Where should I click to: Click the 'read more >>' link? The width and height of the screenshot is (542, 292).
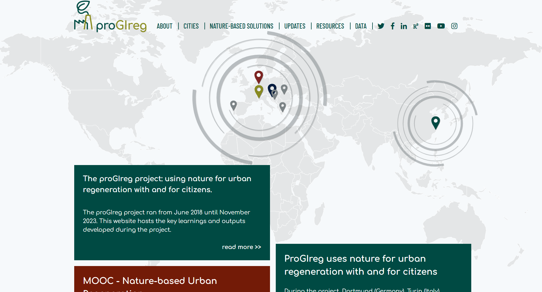[x=241, y=247]
